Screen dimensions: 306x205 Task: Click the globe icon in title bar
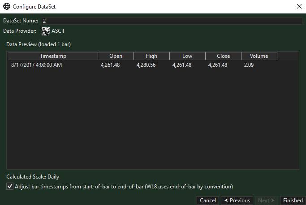[7, 6]
